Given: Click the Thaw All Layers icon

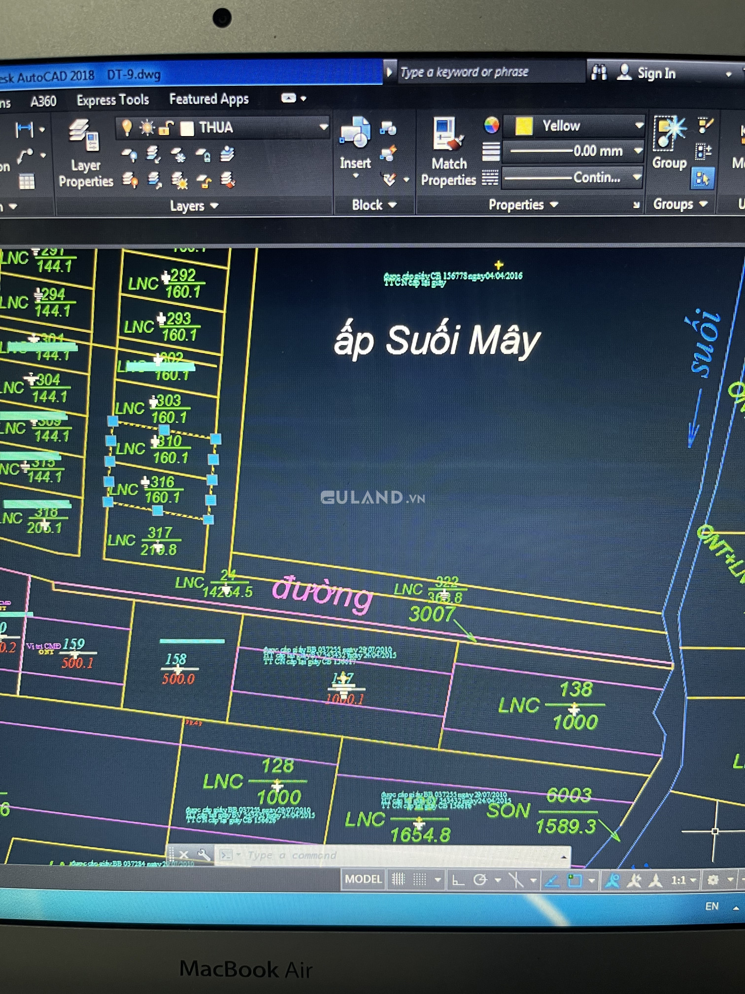Looking at the screenshot, I should pyautogui.click(x=179, y=181).
